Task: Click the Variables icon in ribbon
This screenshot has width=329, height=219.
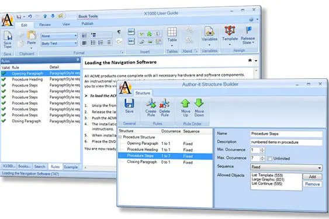Action: (209, 32)
